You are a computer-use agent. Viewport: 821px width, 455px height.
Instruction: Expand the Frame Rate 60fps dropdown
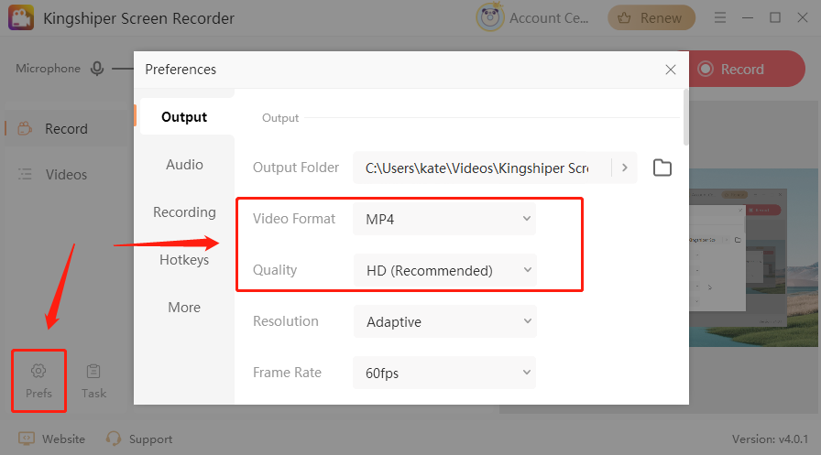444,373
